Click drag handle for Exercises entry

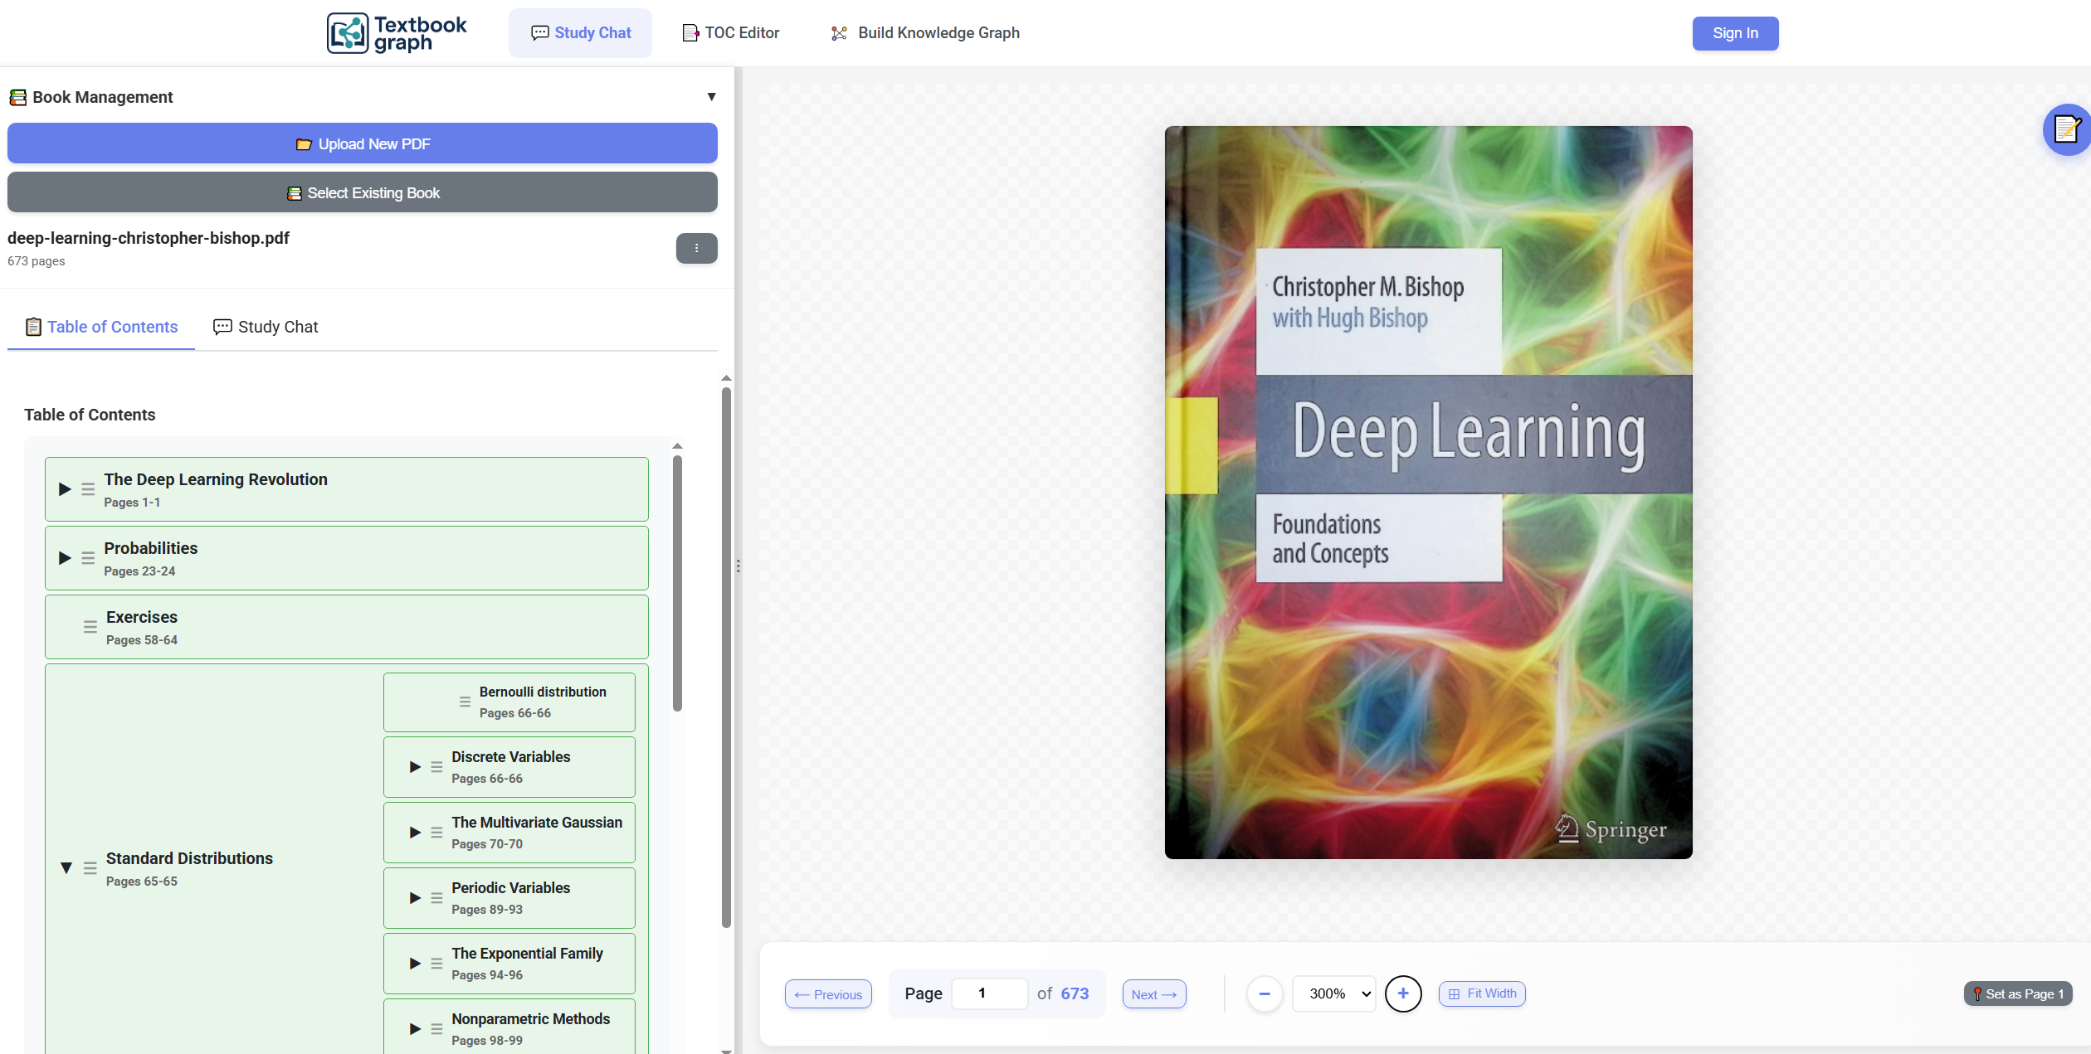tap(90, 627)
